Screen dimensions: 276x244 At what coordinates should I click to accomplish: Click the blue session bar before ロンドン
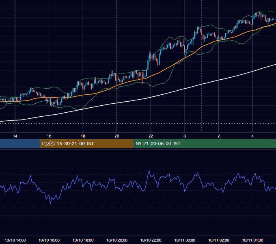pos(20,144)
